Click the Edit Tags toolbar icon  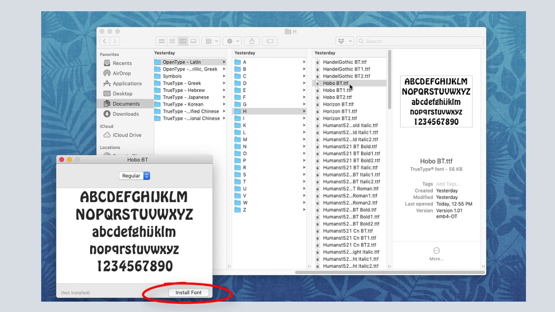pyautogui.click(x=270, y=41)
